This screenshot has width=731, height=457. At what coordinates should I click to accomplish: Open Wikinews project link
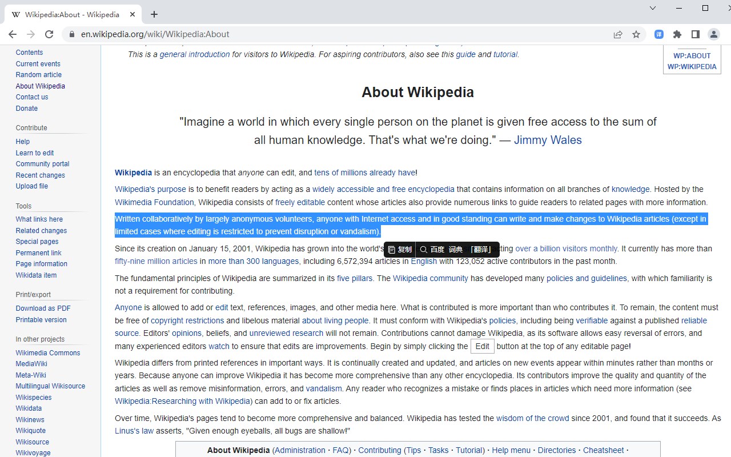pyautogui.click(x=30, y=420)
